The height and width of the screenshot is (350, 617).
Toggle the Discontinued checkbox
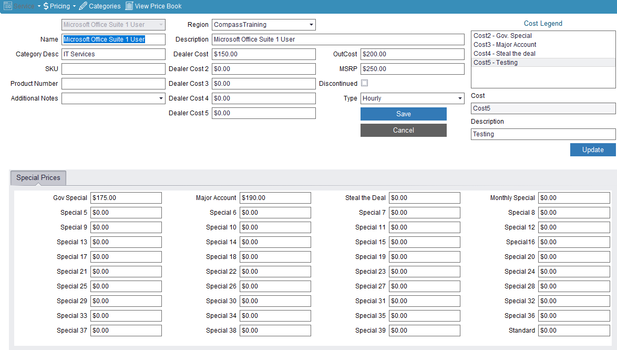coord(364,83)
